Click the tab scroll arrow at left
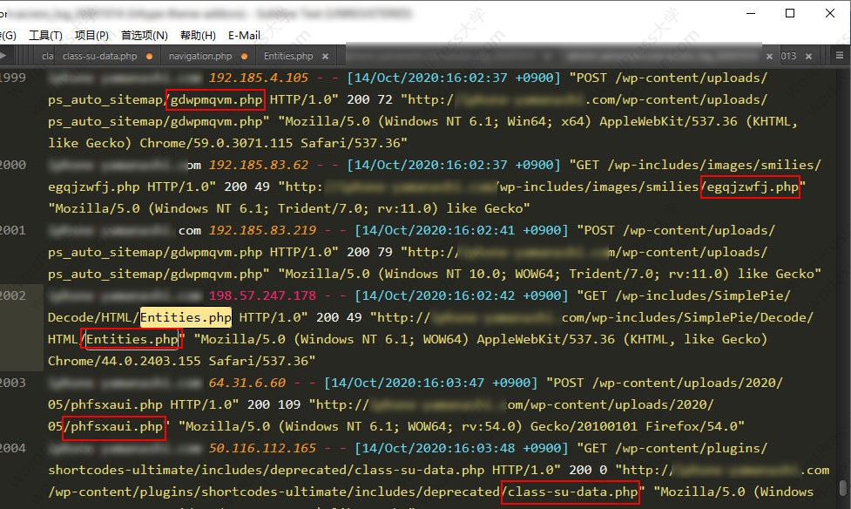The height and width of the screenshot is (509, 851). pos(4,56)
